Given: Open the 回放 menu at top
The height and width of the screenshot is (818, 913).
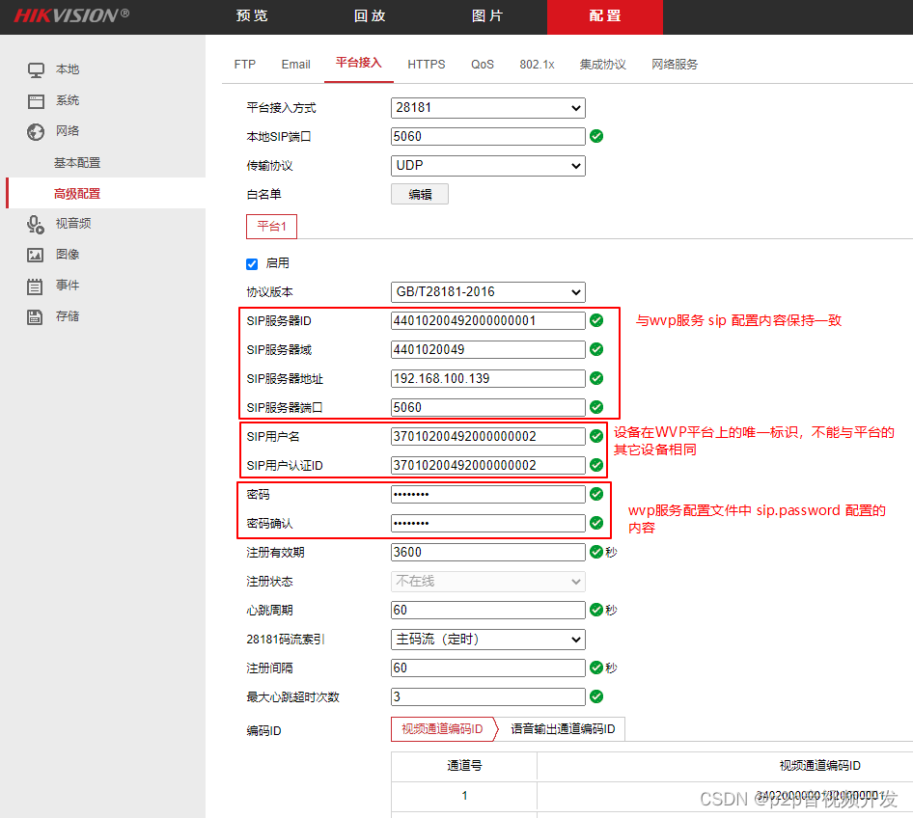Looking at the screenshot, I should point(370,16).
